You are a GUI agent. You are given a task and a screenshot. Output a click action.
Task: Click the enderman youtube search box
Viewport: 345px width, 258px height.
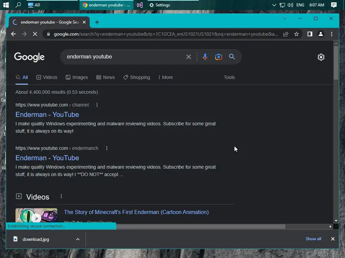[x=124, y=57]
